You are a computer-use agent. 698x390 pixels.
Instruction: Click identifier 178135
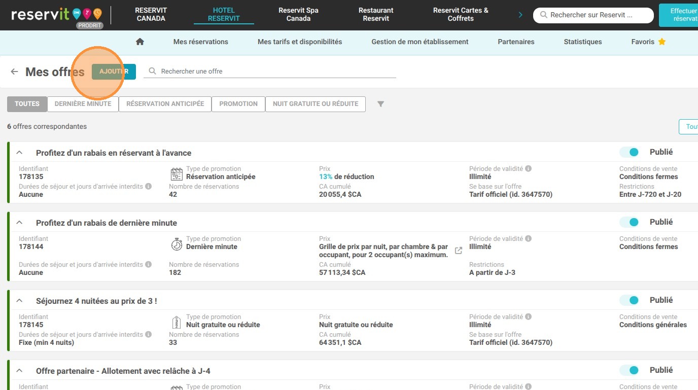[x=31, y=176]
